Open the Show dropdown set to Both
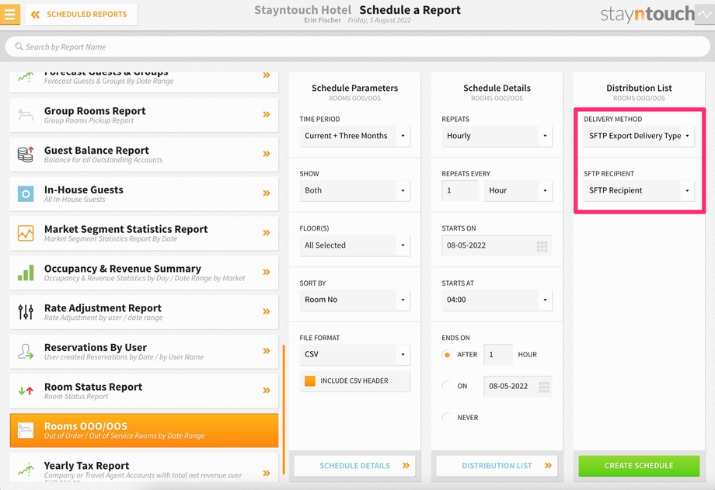This screenshot has width=715, height=490. pos(354,190)
